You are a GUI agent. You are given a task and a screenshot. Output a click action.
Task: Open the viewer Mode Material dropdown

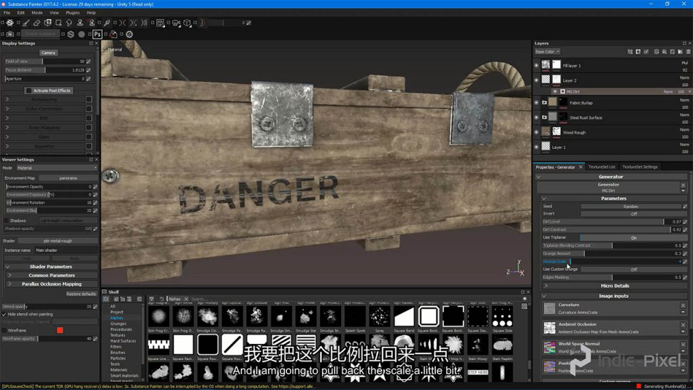pos(57,168)
